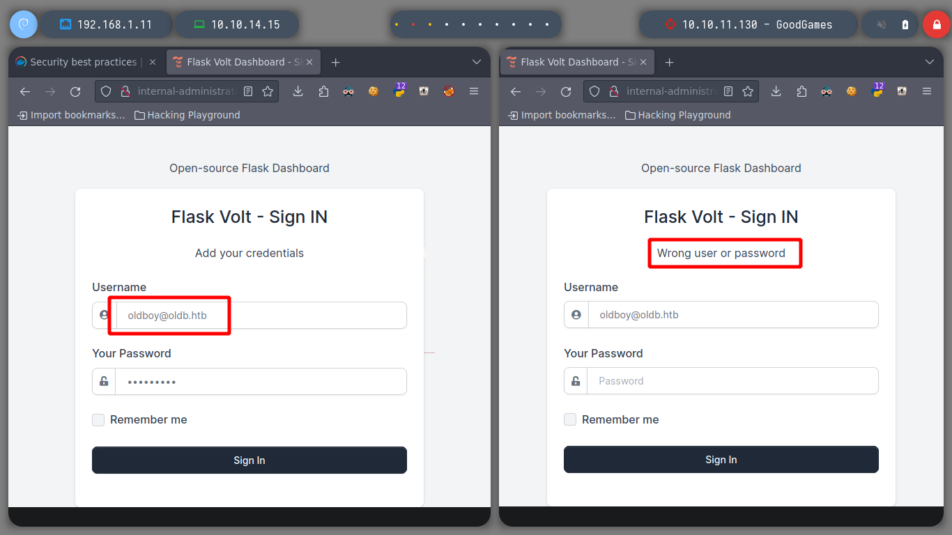Screen dimensions: 952x535
Task: Click the red prohibited-sign extension icon in the left window
Action: click(449, 91)
